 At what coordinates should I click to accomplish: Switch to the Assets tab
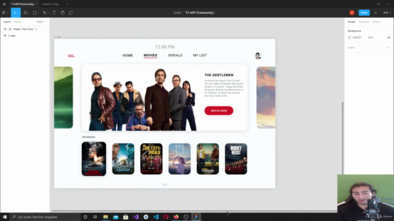pos(18,22)
